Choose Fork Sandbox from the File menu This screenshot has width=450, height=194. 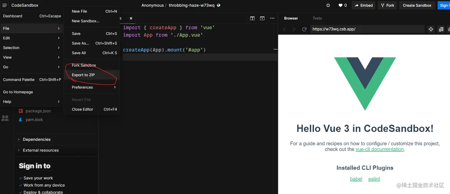pos(92,65)
